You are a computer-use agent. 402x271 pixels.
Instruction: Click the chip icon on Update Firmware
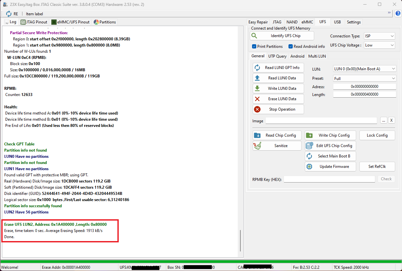309,167
